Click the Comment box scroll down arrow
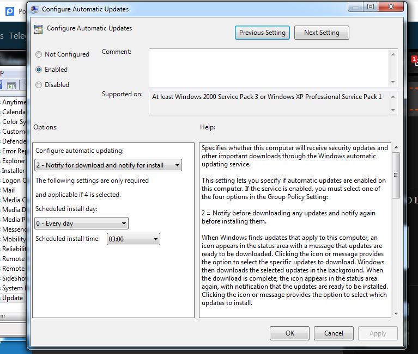The height and width of the screenshot is (354, 418). (393, 82)
